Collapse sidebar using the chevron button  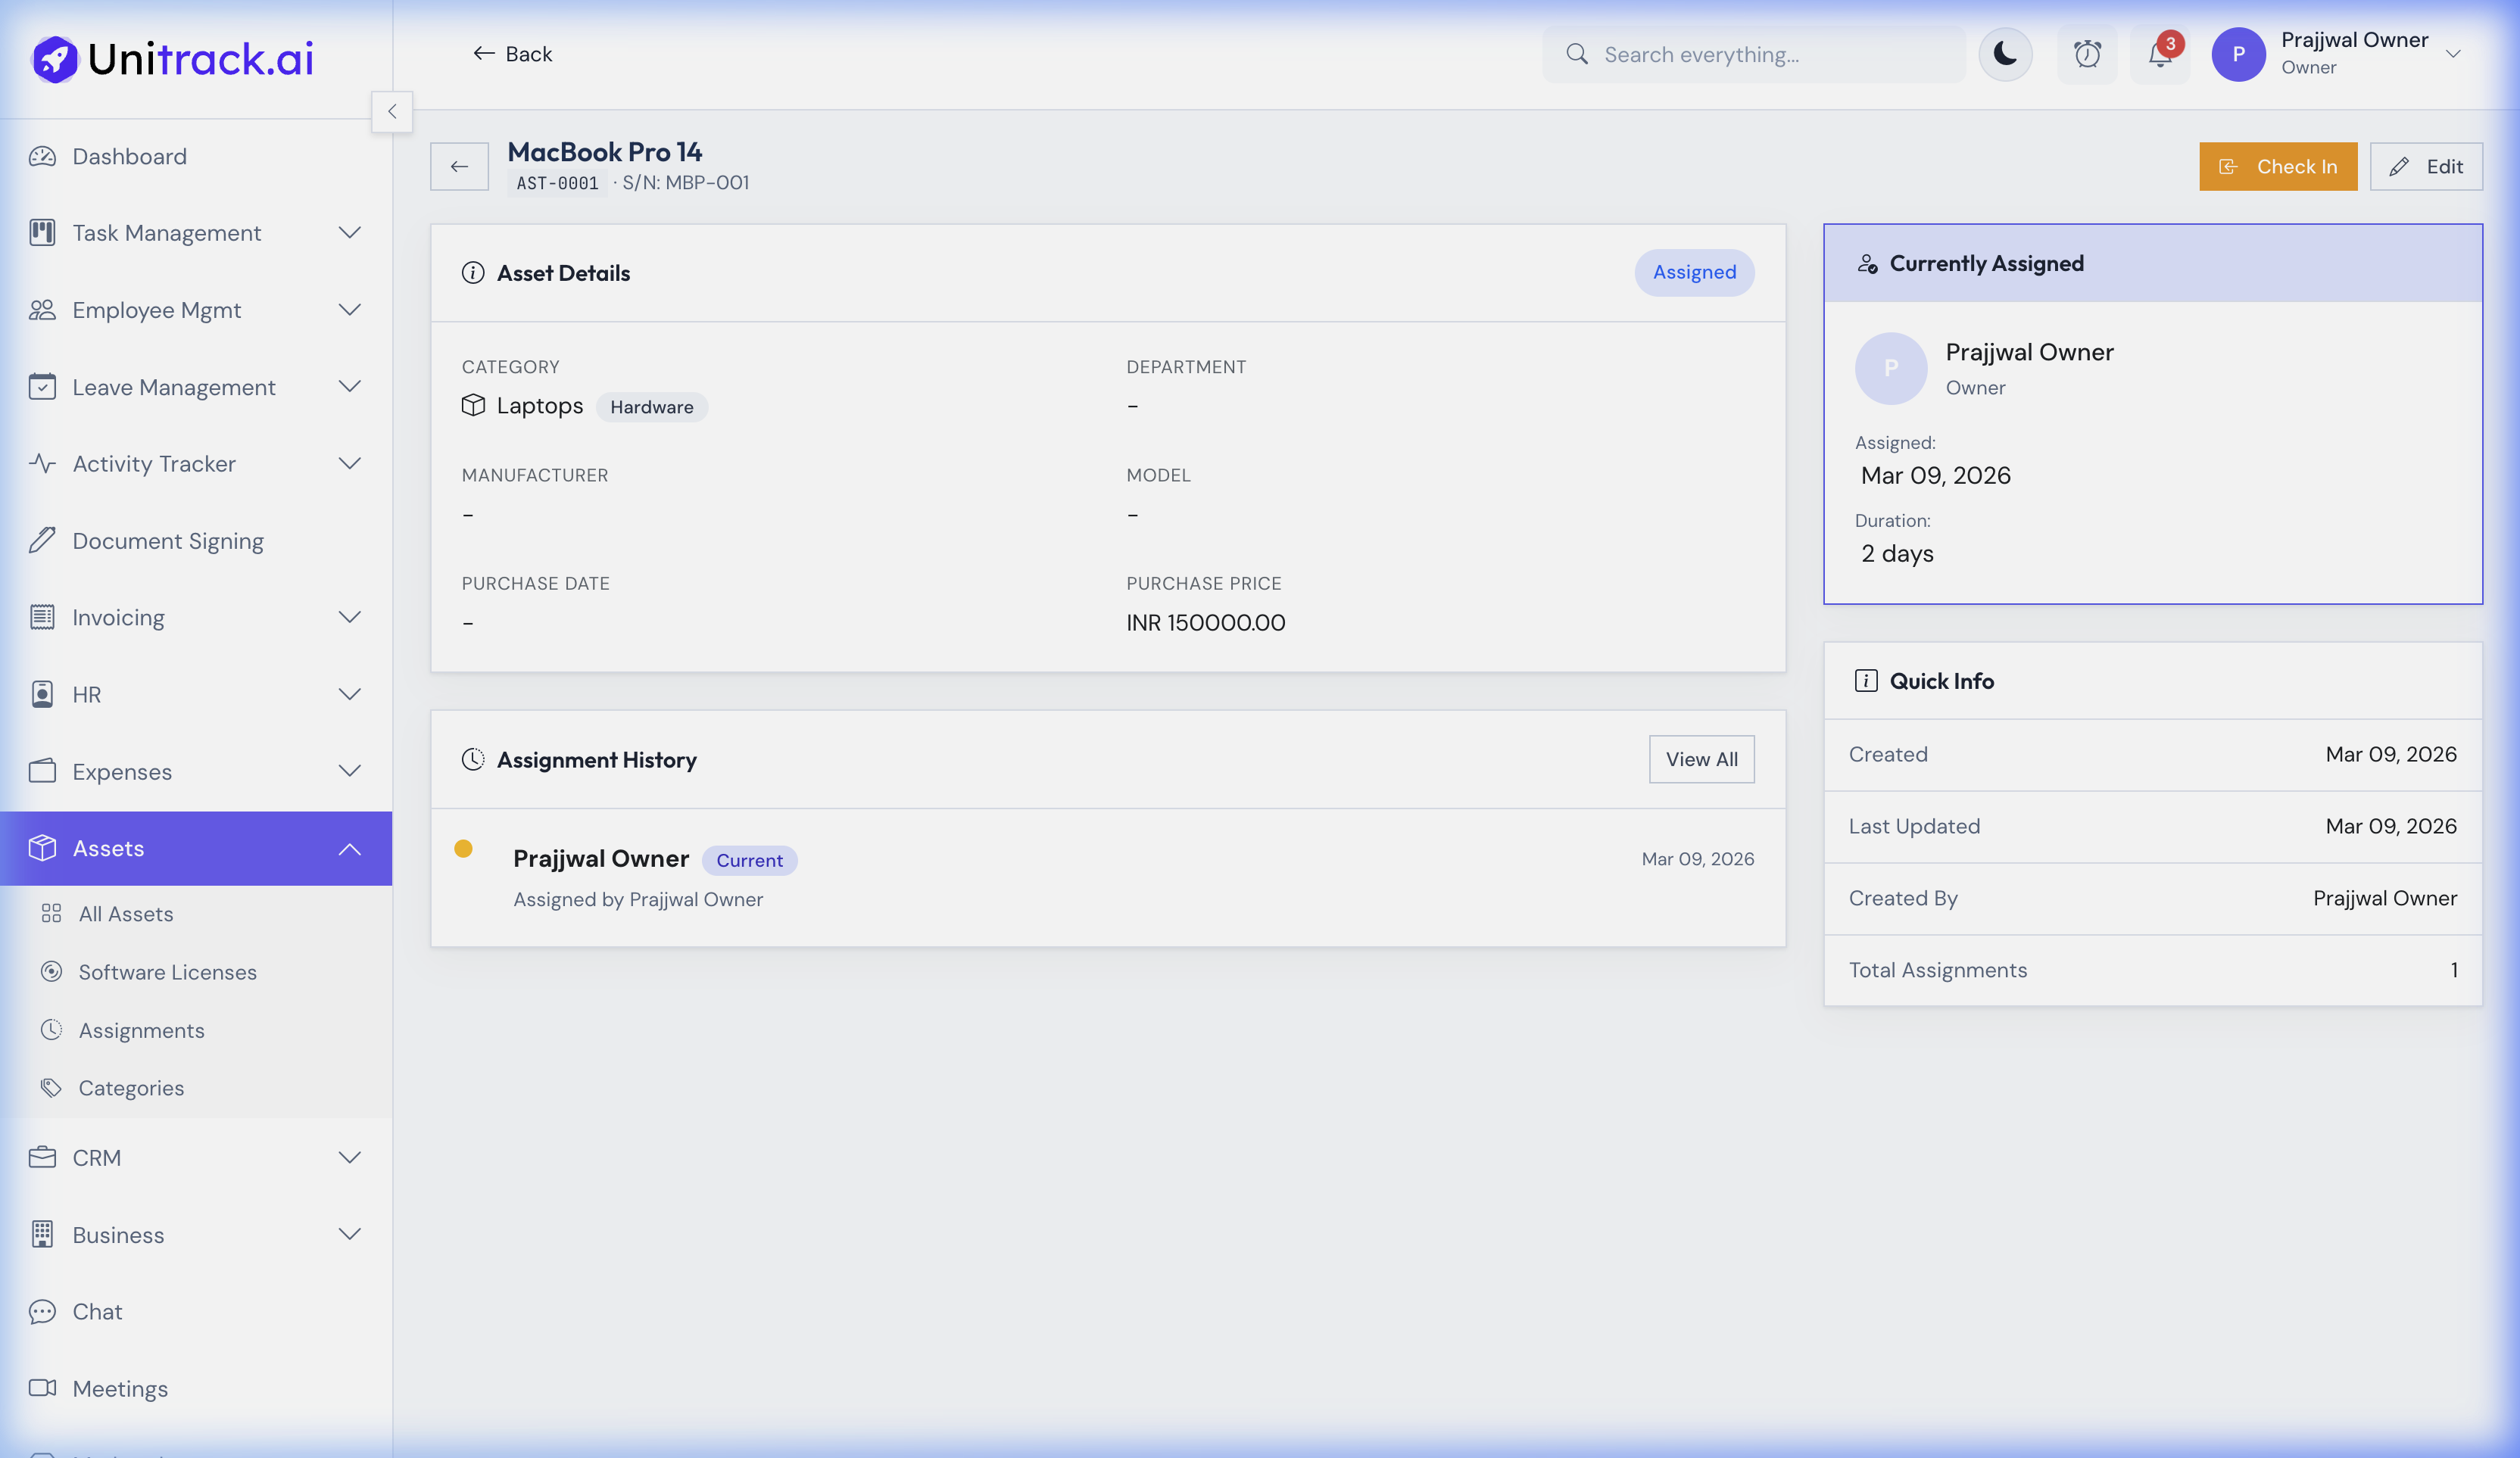pos(392,112)
